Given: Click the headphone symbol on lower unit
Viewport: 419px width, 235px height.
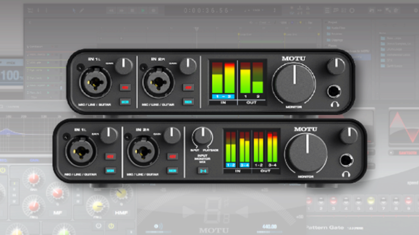Looking at the screenshot, I should (346, 174).
